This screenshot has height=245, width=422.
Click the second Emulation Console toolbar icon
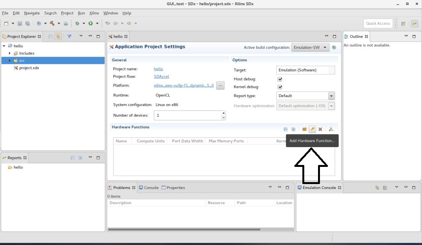[385, 187]
